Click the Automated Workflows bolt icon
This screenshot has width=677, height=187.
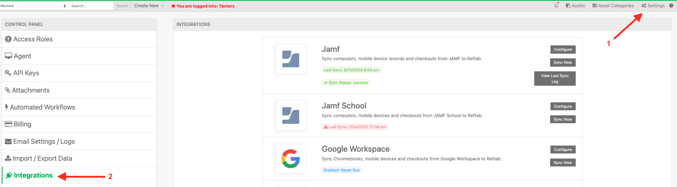pos(6,107)
